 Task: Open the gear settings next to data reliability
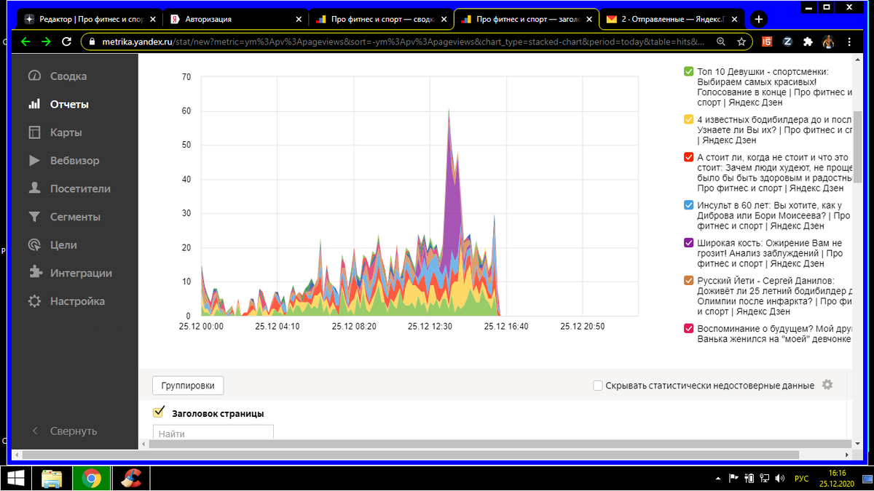click(827, 385)
